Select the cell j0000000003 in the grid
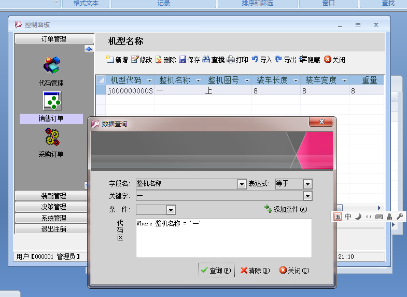The height and width of the screenshot is (297, 407). tap(130, 91)
